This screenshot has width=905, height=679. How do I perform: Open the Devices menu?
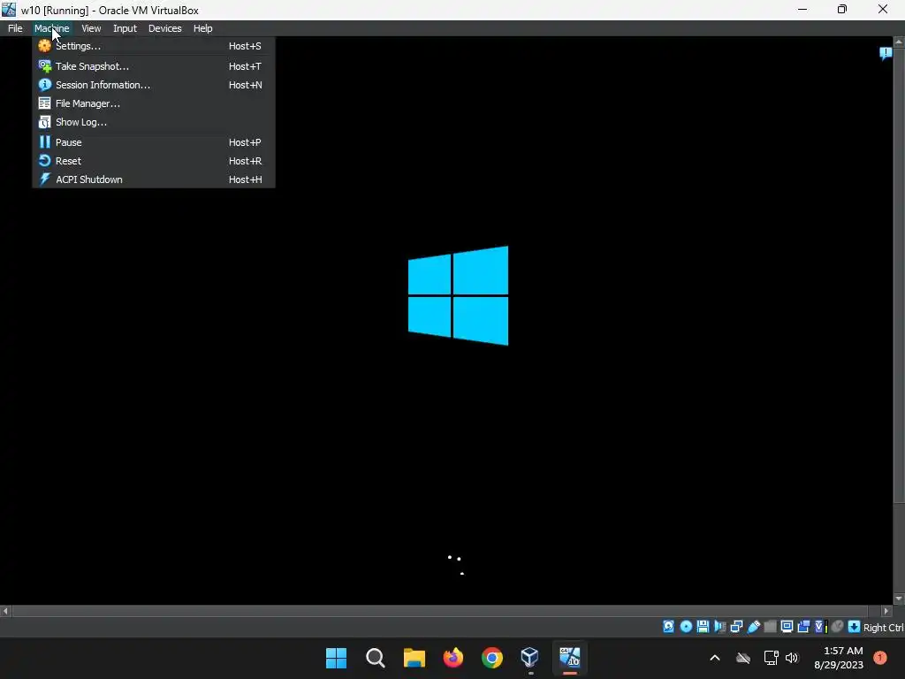tap(164, 28)
